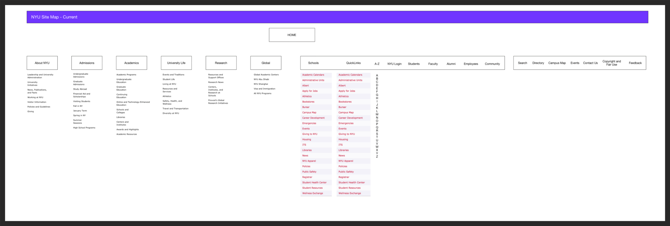
Task: Select the QuickLinks heading
Action: [x=353, y=63]
